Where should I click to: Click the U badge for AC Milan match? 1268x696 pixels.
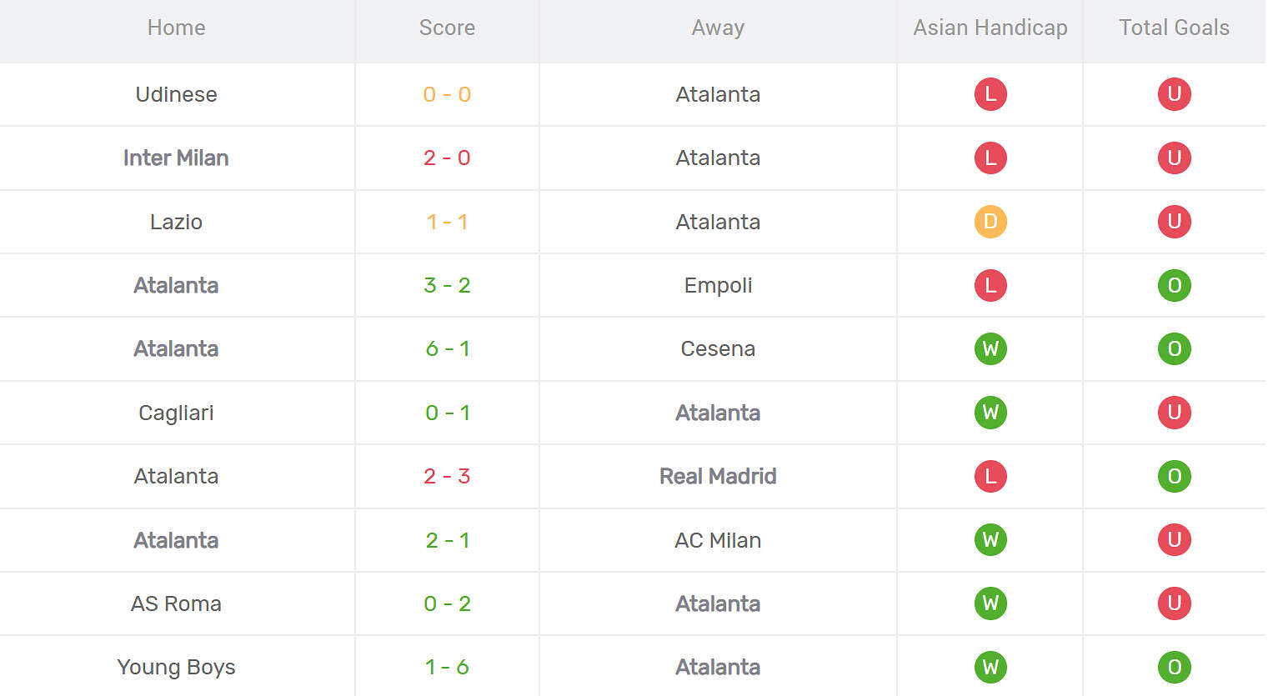pos(1174,540)
